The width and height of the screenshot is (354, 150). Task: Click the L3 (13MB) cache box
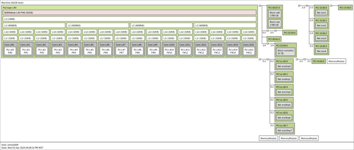[129, 19]
